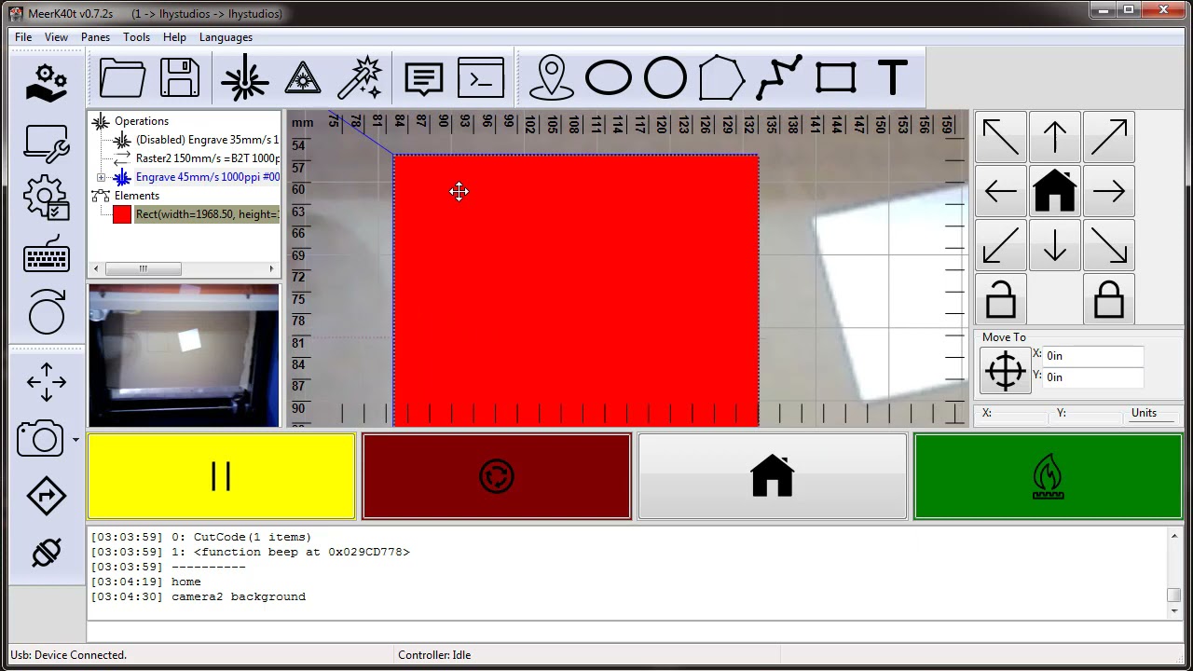
Task: Click the Units label in navigation panel
Action: 1144,413
